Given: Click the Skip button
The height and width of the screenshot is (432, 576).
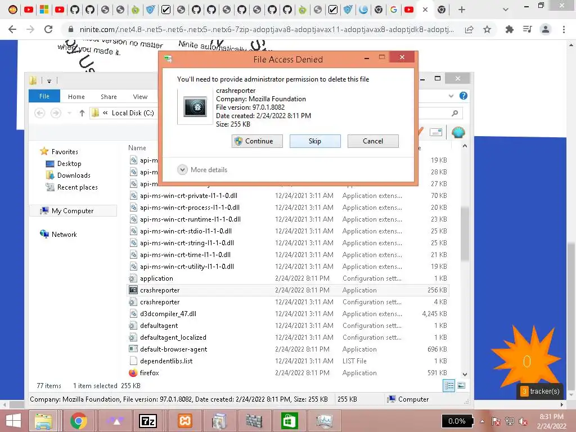Looking at the screenshot, I should click(315, 141).
